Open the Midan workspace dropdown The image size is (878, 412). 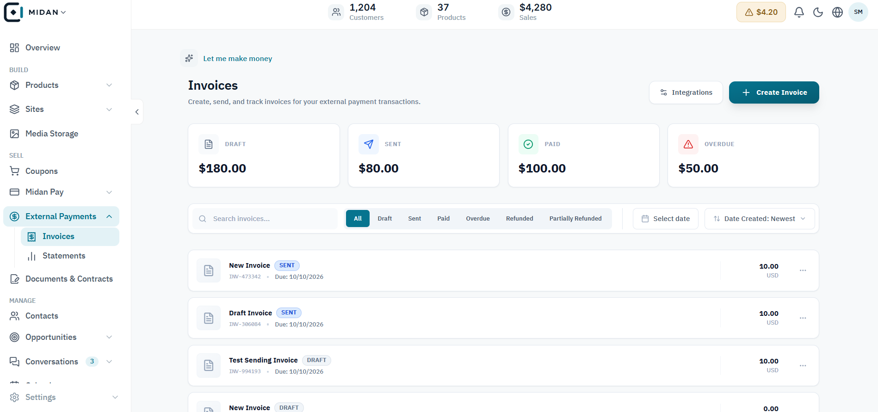click(x=47, y=12)
